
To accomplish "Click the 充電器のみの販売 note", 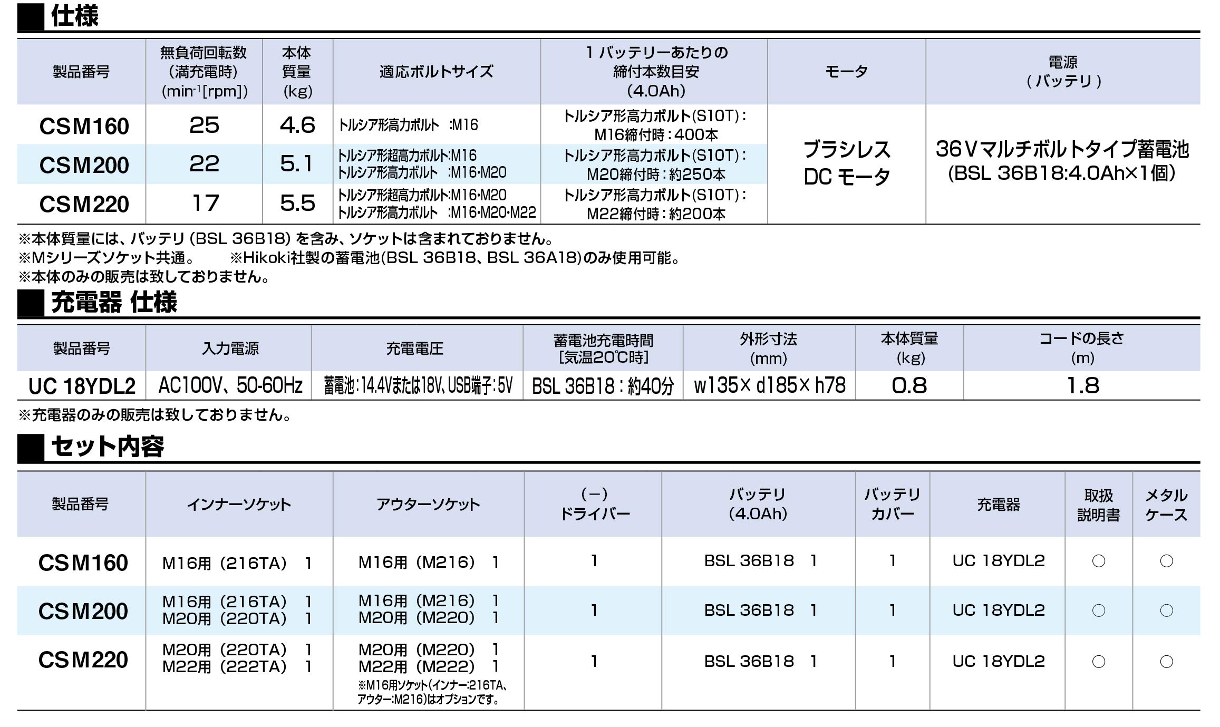I will pyautogui.click(x=157, y=415).
